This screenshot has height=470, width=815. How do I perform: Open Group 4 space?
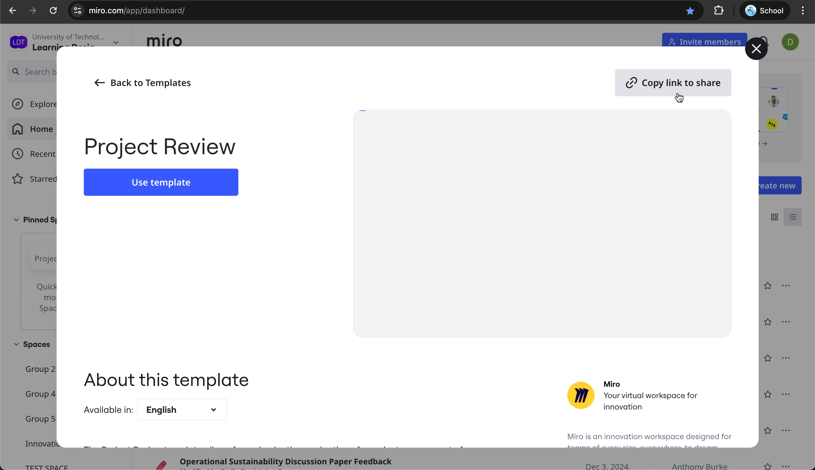40,394
